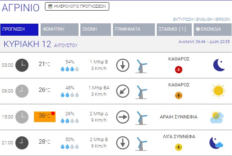Click the yellow mosquito icon at 21:00

pyautogui.click(x=179, y=147)
